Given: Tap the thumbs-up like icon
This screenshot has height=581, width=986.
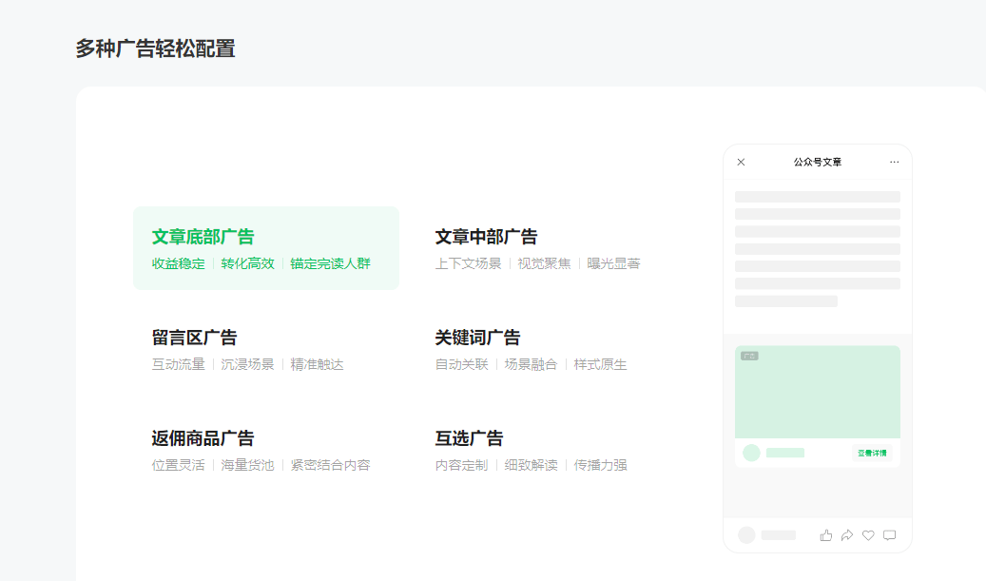Looking at the screenshot, I should coord(825,535).
